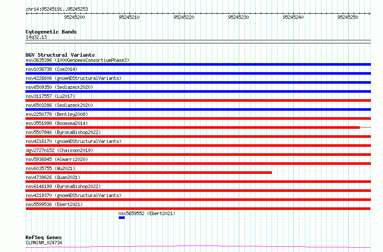
Task: Select the red bar under esv2250778
Action: (x=198, y=118)
